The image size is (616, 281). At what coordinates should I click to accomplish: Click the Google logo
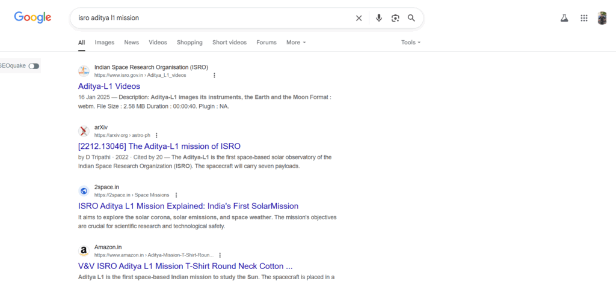[x=32, y=17]
